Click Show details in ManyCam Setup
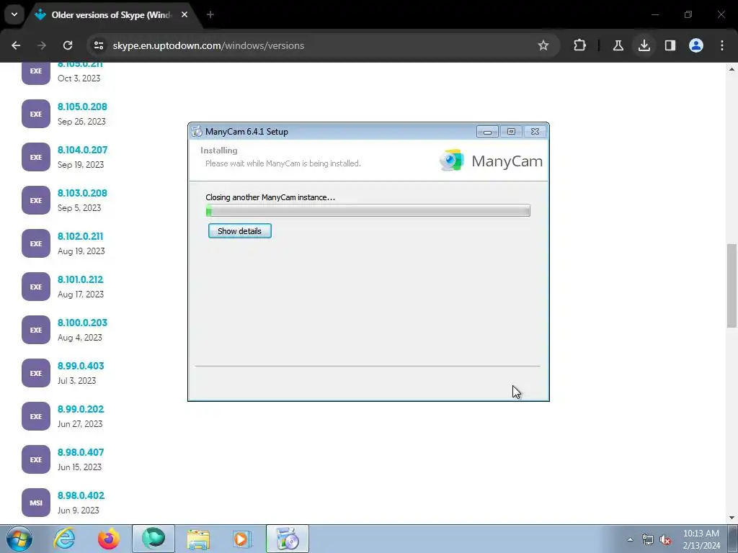 239,231
